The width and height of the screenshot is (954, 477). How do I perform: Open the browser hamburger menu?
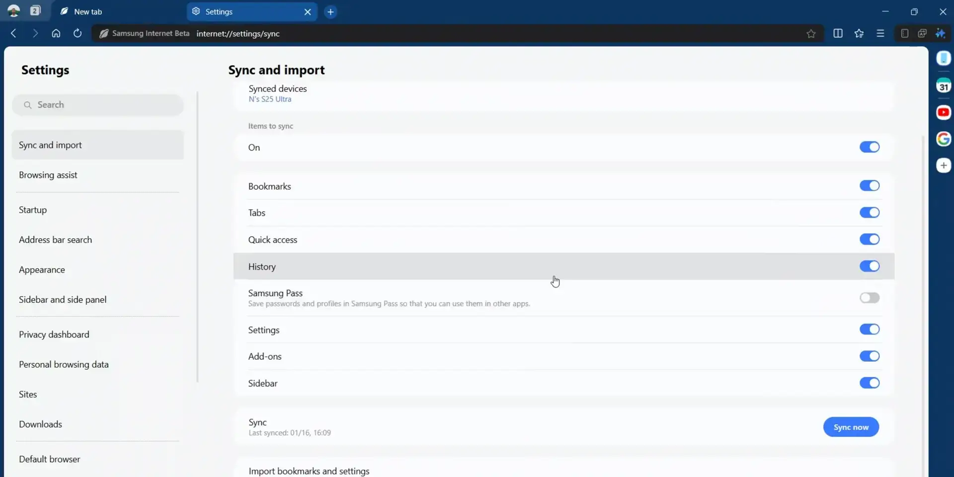click(x=880, y=33)
